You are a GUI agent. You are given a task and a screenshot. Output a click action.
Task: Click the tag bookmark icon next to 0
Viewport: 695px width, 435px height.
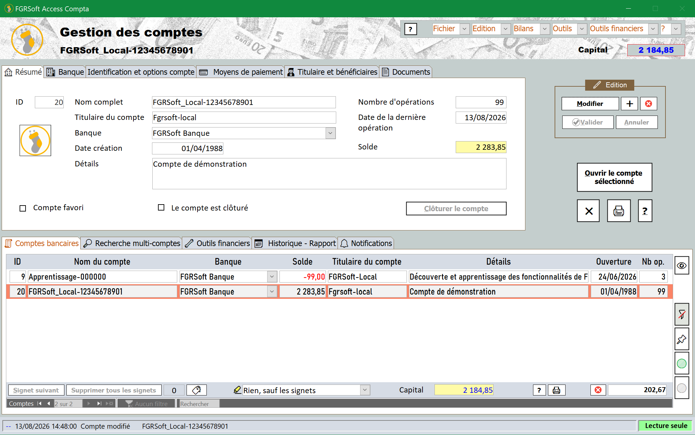coord(196,390)
